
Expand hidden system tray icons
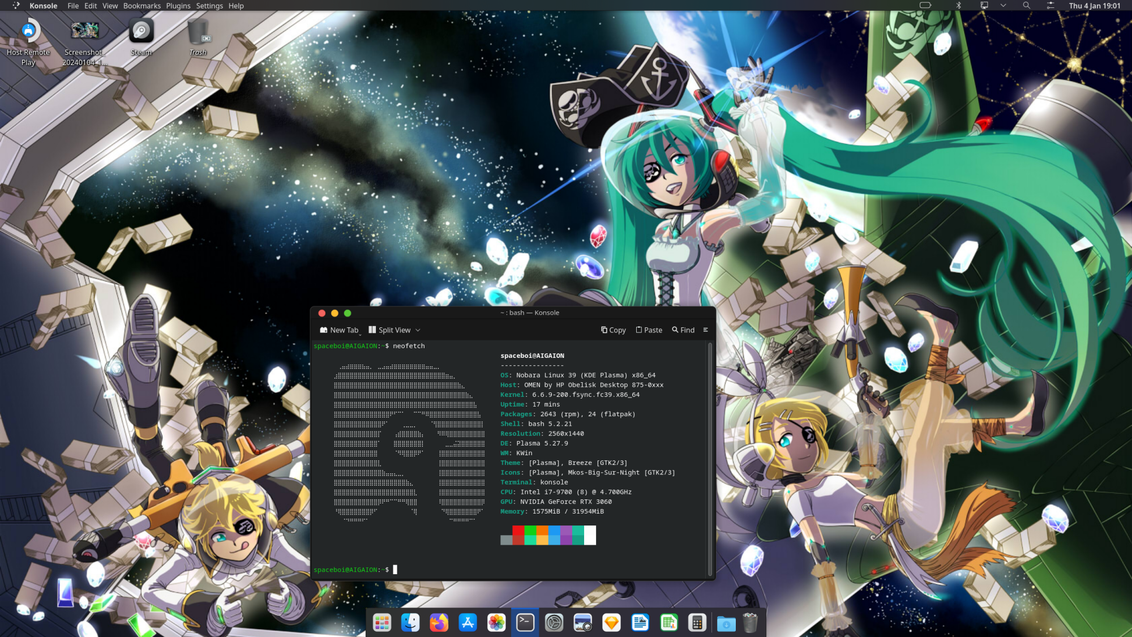1003,6
